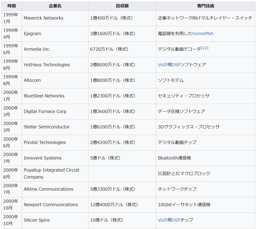This screenshot has height=229, width=256.
Task: Click the 時期 column header
Action: click(x=12, y=6)
